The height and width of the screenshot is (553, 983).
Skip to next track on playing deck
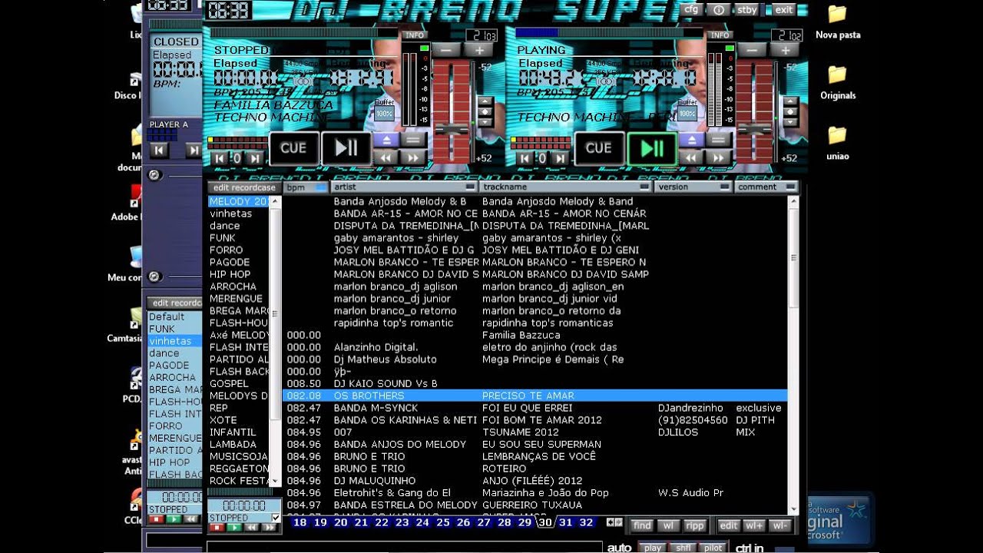(560, 159)
